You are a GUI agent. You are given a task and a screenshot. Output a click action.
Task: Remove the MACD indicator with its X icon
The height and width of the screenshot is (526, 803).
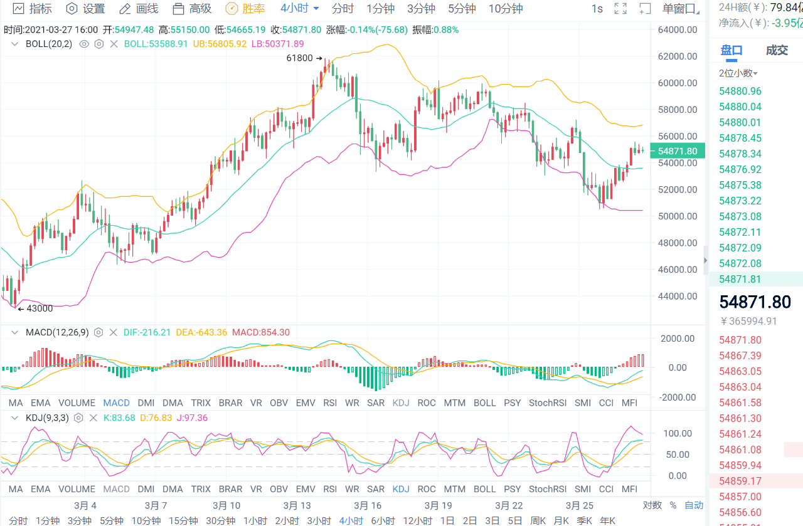click(114, 332)
